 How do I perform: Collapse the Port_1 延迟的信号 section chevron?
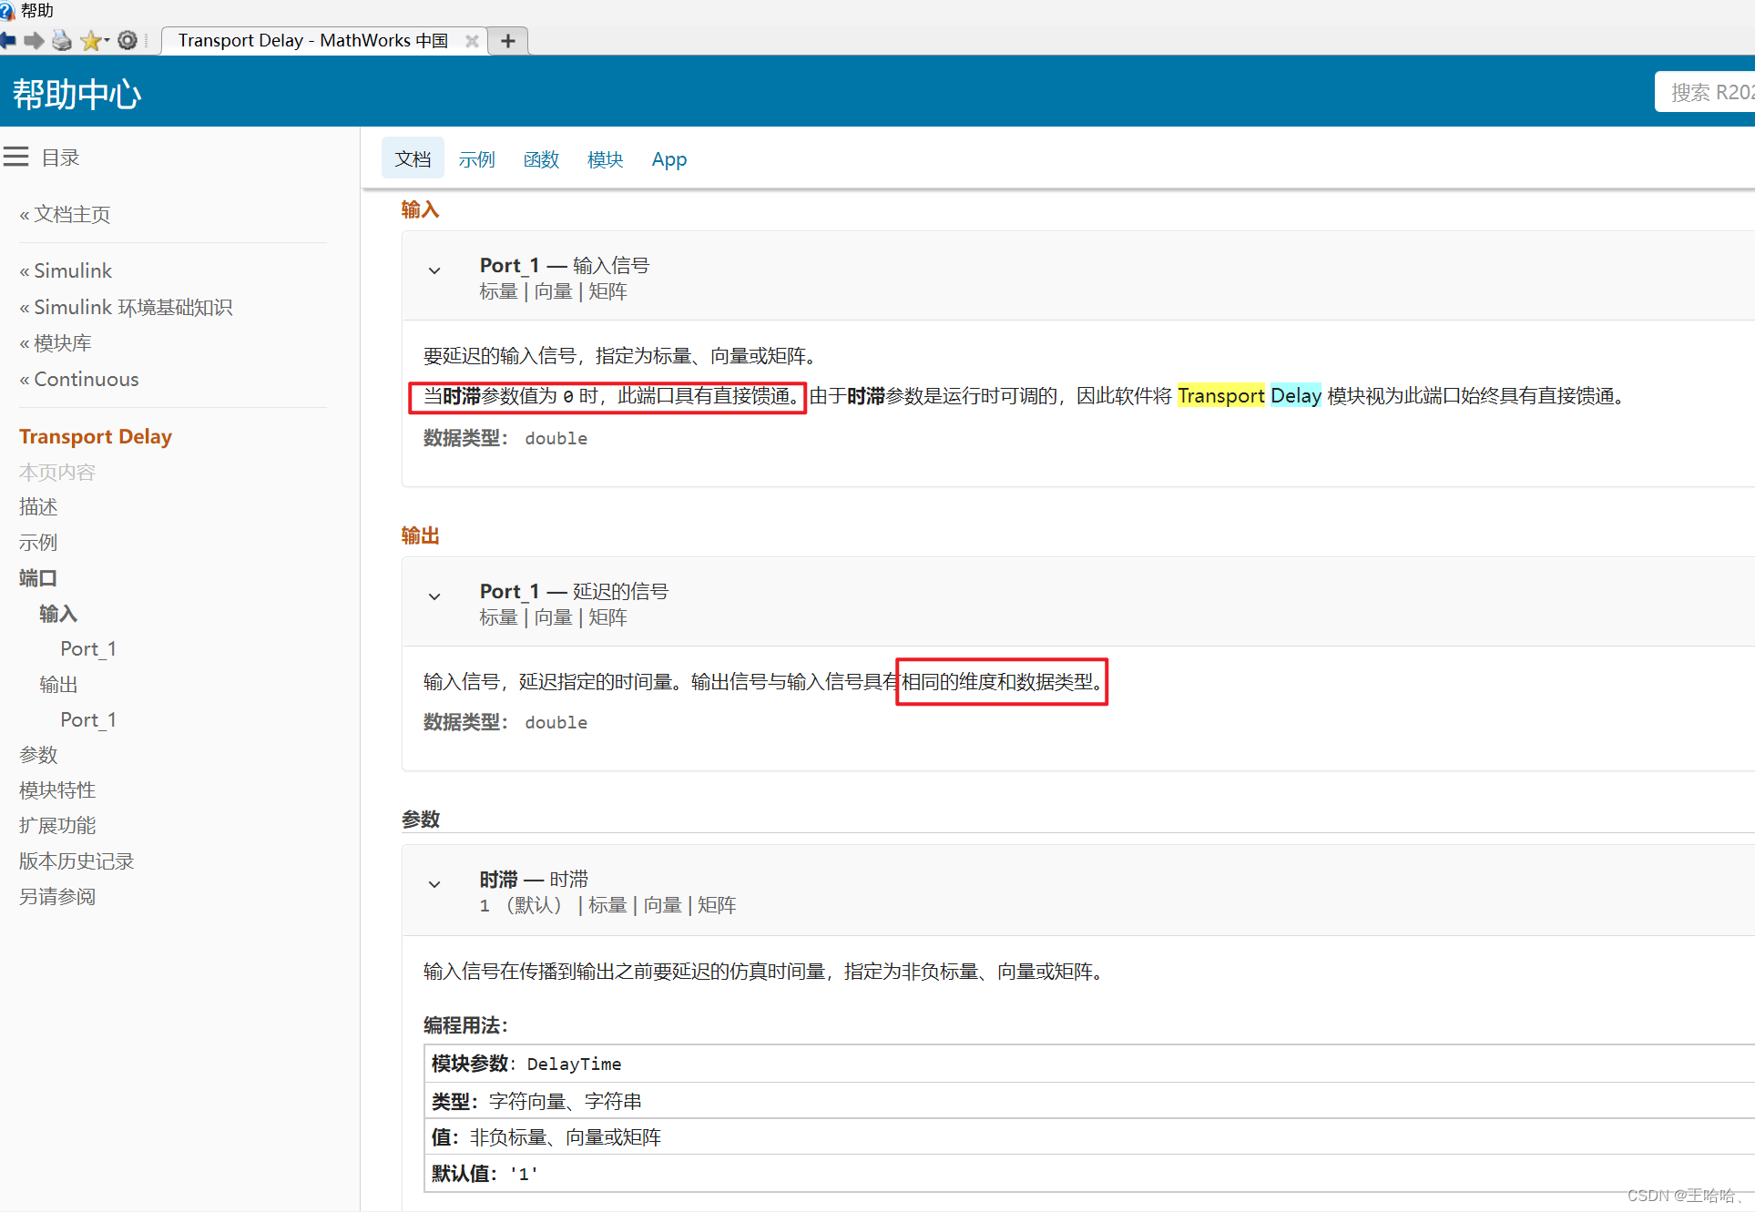pyautogui.click(x=434, y=596)
